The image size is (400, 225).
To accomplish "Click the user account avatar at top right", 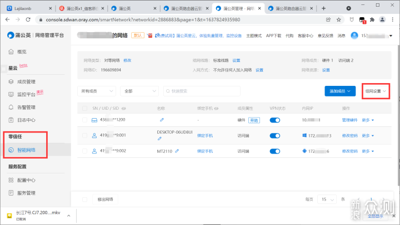I will [x=354, y=35].
